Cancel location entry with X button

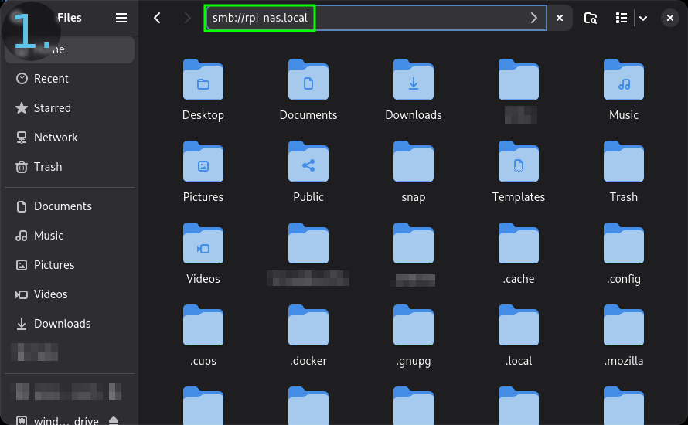click(560, 18)
